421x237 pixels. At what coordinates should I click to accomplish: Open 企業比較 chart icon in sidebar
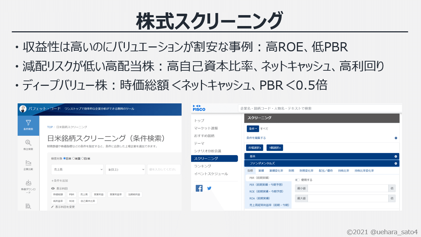click(28, 163)
